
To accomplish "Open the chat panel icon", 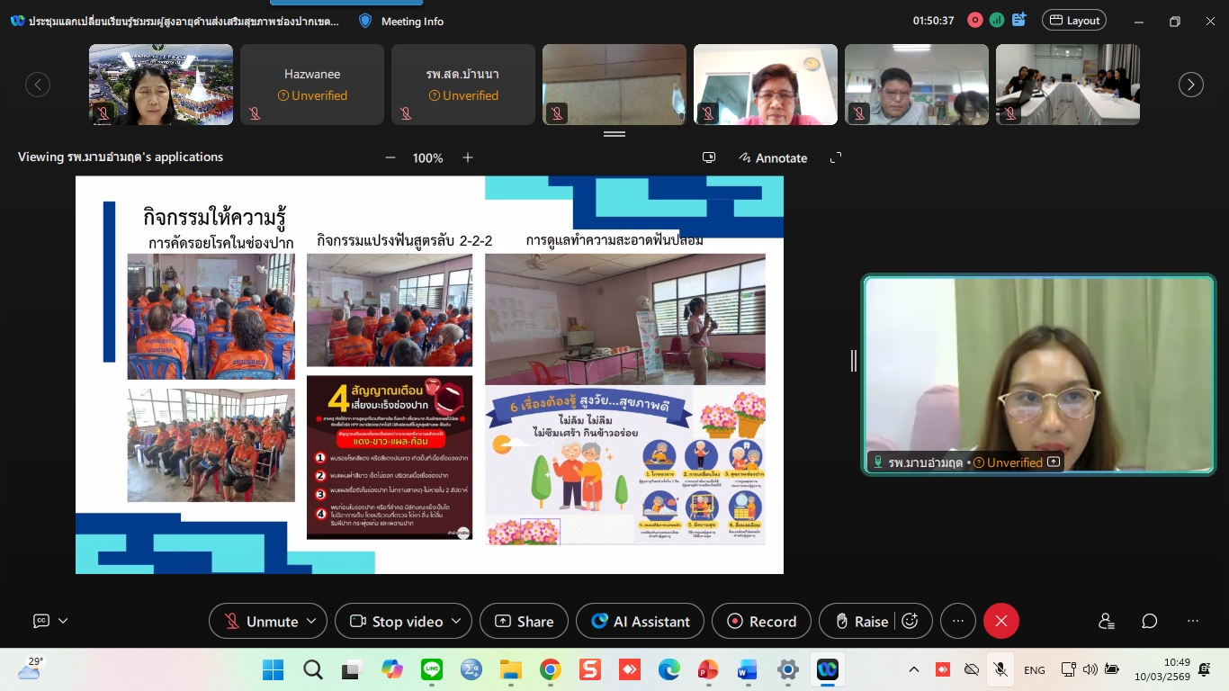I will (x=1149, y=621).
